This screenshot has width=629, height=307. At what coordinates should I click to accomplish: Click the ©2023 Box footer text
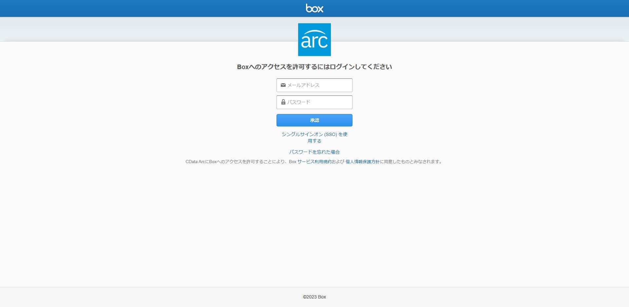314,297
